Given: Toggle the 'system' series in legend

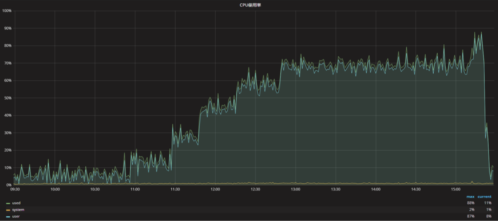Looking at the screenshot, I should [x=18, y=210].
